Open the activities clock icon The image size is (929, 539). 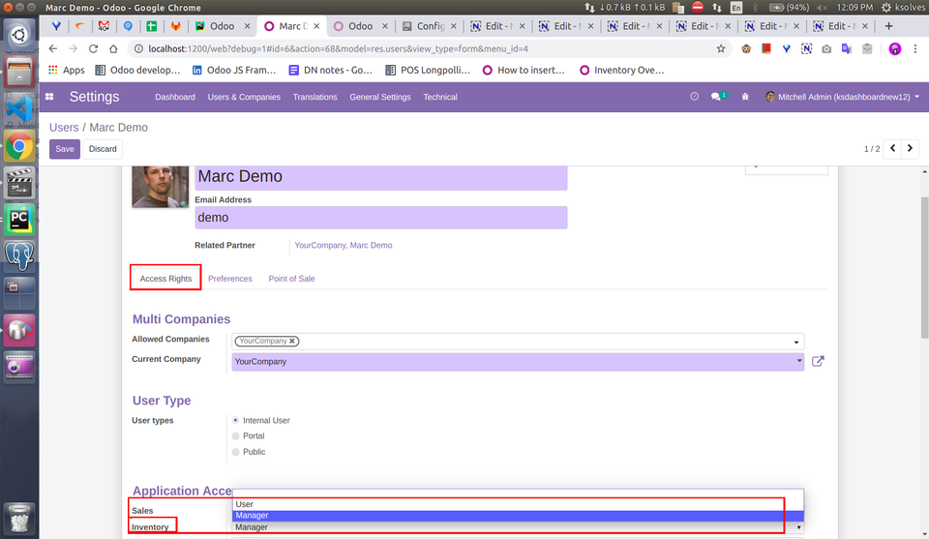pos(694,97)
